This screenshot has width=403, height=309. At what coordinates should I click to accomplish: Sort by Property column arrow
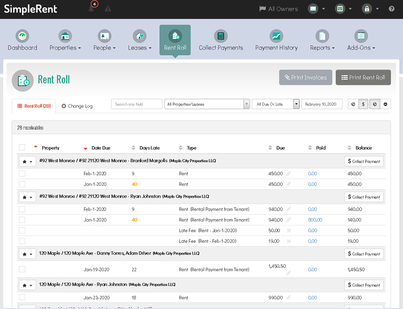[x=36, y=147]
